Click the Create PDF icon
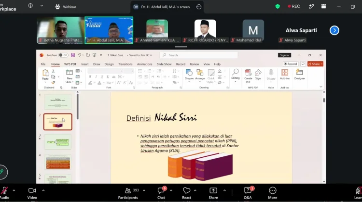Image resolution: width=362 pixels, height=202 pixels. (248, 76)
